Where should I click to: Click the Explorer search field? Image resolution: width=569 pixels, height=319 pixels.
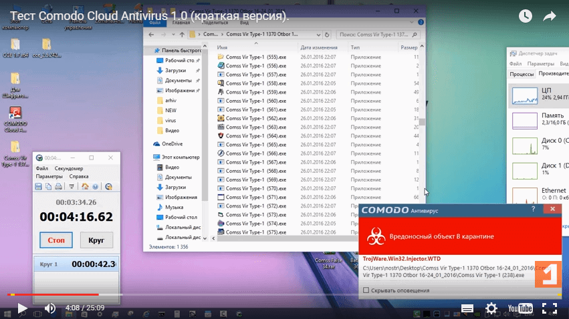click(x=378, y=35)
